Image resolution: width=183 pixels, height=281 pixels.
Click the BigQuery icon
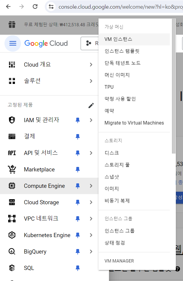pyautogui.click(x=12, y=252)
